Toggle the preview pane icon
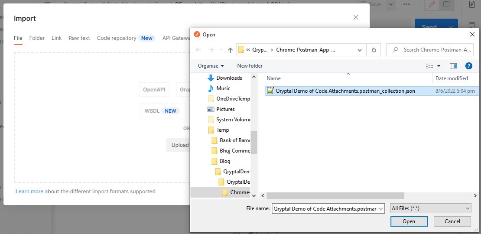The image size is (481, 234). (x=453, y=66)
